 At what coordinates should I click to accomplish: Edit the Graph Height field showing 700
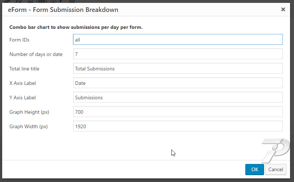(x=178, y=112)
